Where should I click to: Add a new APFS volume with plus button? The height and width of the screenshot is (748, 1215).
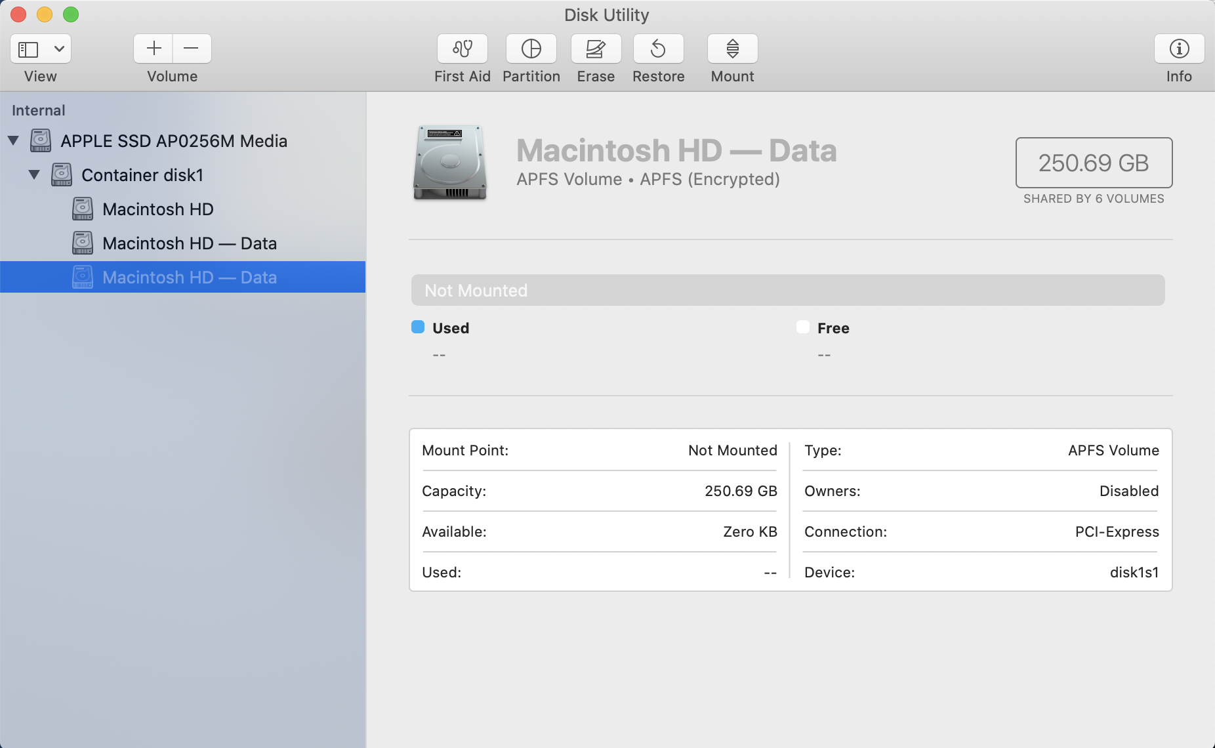tap(154, 49)
